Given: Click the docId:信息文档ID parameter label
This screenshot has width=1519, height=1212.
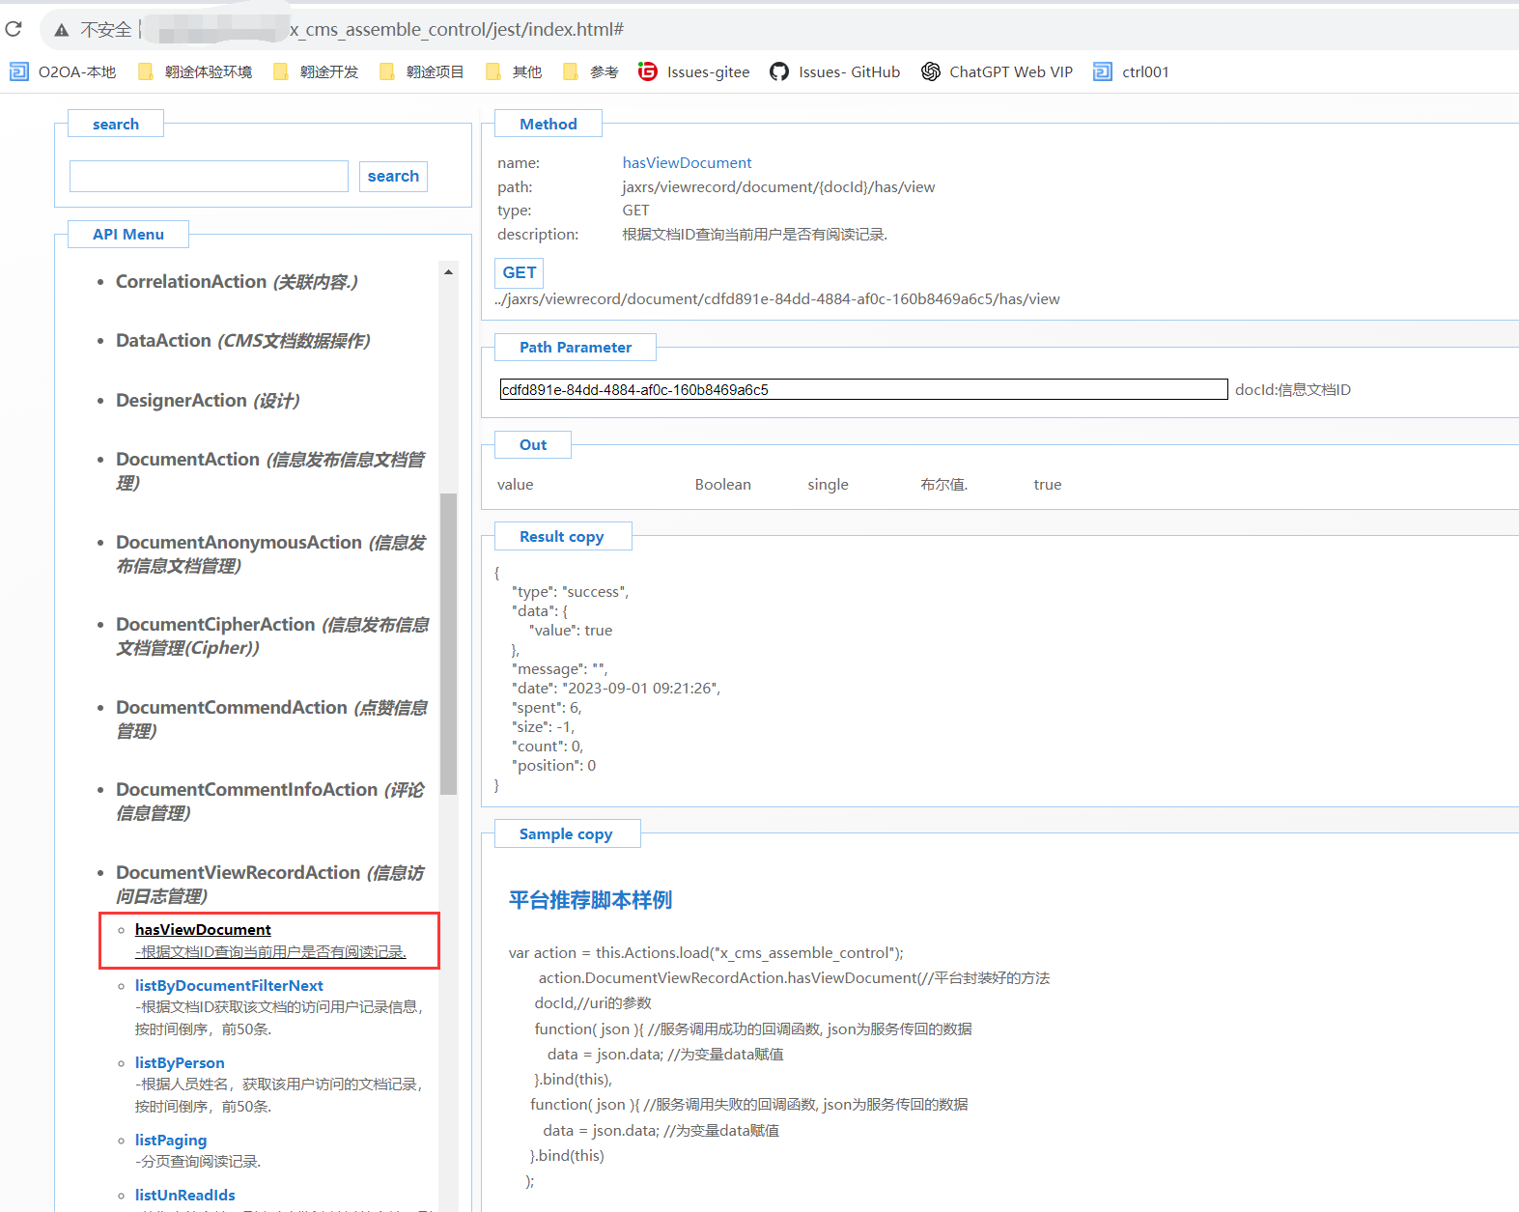Looking at the screenshot, I should pyautogui.click(x=1293, y=390).
